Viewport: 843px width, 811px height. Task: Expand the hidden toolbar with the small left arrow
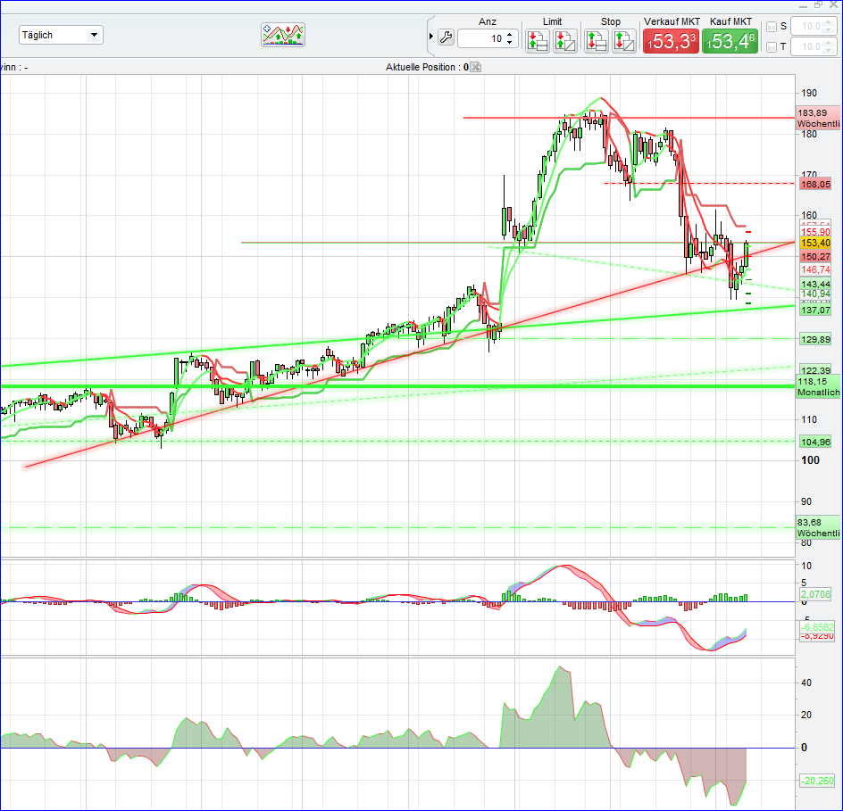point(430,35)
